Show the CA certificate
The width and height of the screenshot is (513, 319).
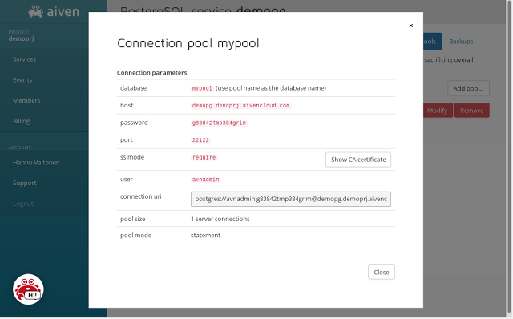point(358,159)
